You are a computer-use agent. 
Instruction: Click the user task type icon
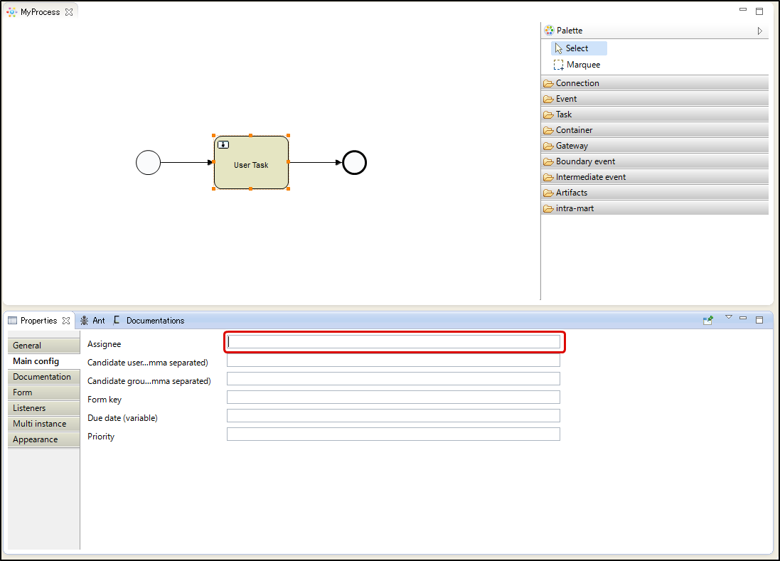click(223, 145)
